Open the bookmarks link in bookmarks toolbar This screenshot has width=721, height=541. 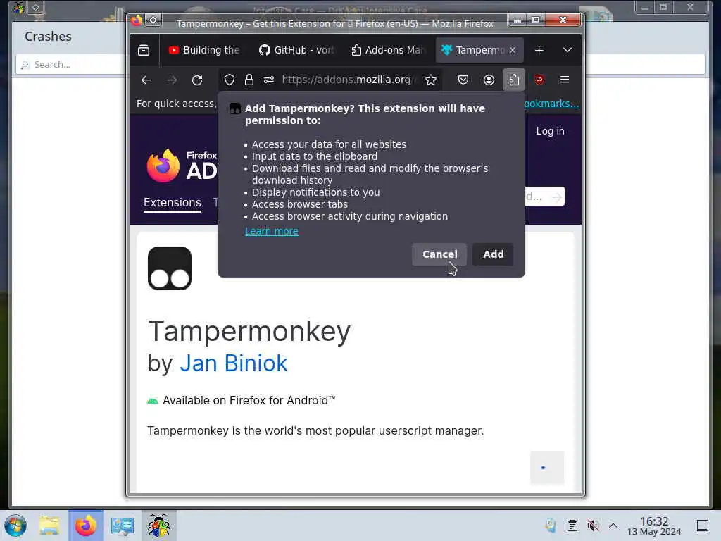pyautogui.click(x=551, y=104)
